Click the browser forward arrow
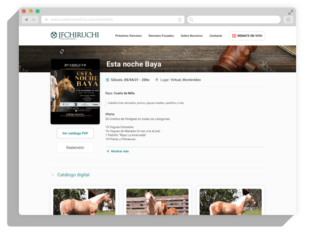The width and height of the screenshot is (316, 233). coord(34,20)
